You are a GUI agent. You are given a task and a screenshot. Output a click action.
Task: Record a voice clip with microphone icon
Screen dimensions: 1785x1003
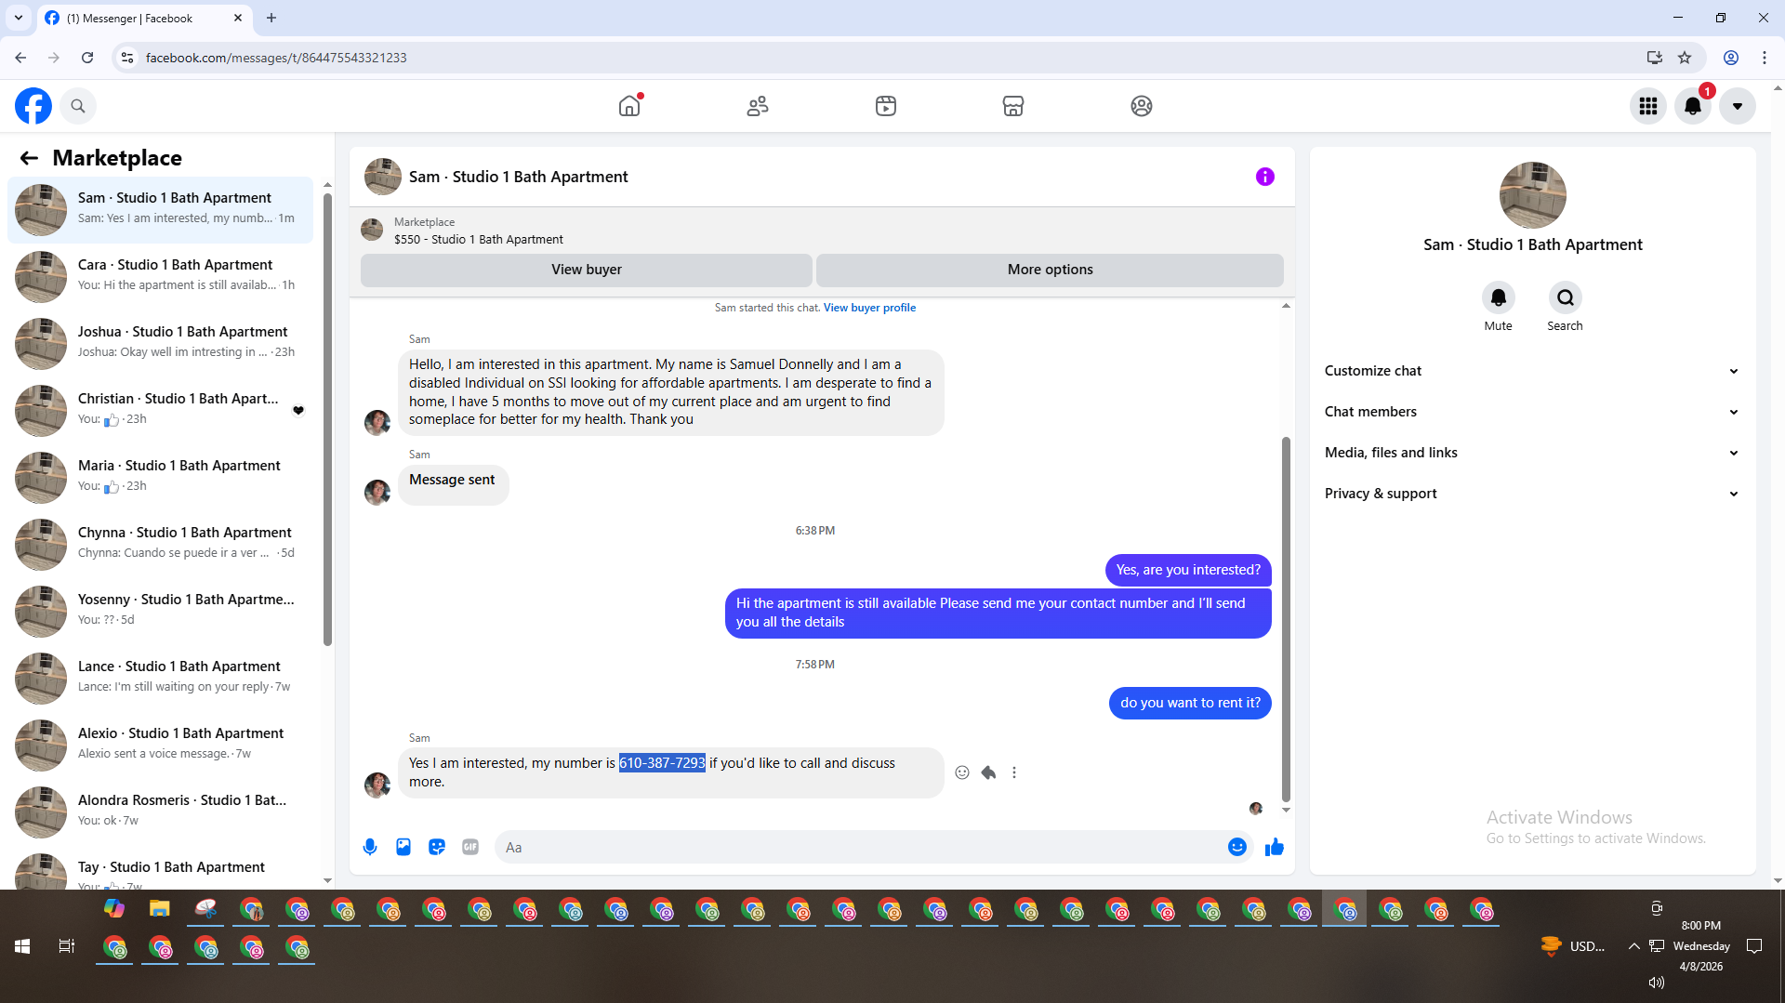pos(370,847)
